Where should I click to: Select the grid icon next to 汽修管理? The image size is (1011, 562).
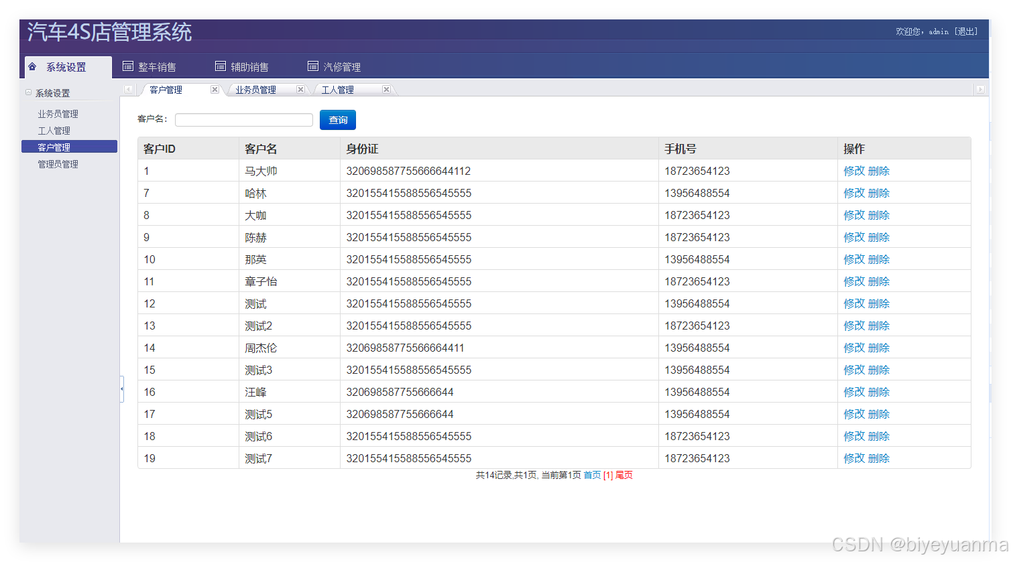312,66
